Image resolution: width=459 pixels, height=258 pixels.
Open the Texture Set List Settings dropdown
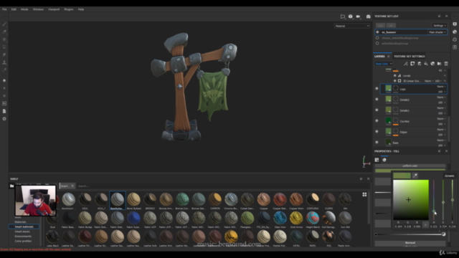[x=440, y=26]
